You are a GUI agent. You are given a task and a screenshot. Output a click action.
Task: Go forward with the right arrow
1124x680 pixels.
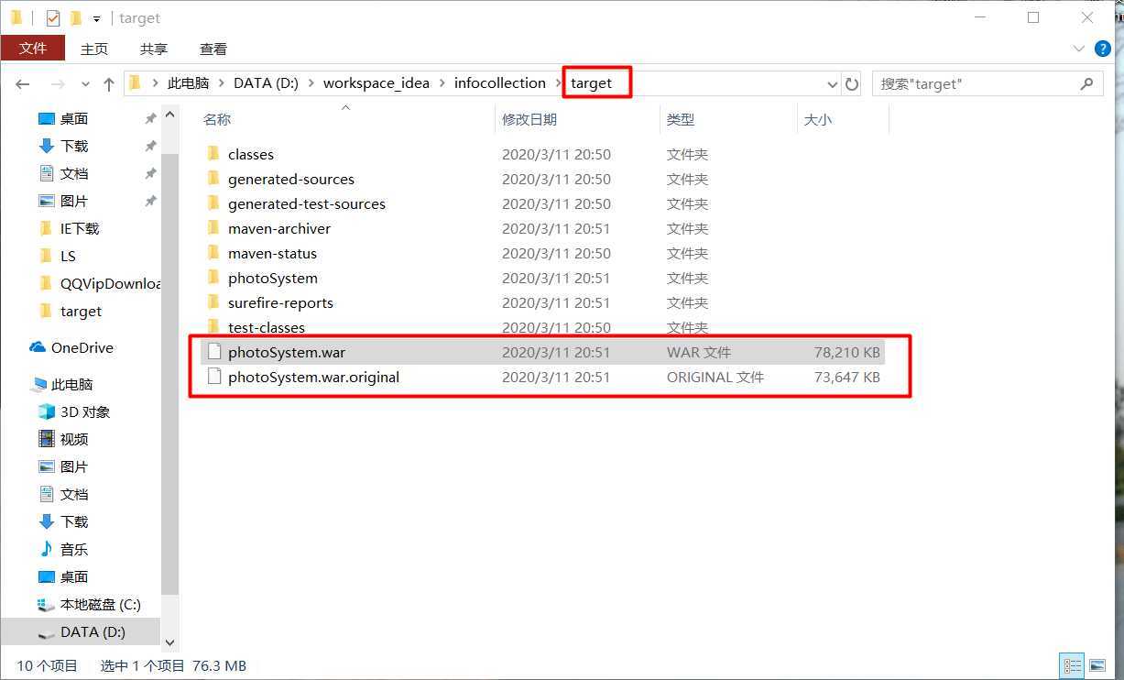click(x=58, y=83)
